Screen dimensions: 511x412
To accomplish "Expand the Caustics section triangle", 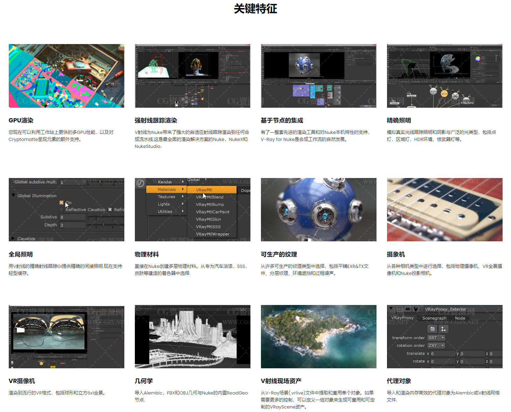I will coord(13,239).
